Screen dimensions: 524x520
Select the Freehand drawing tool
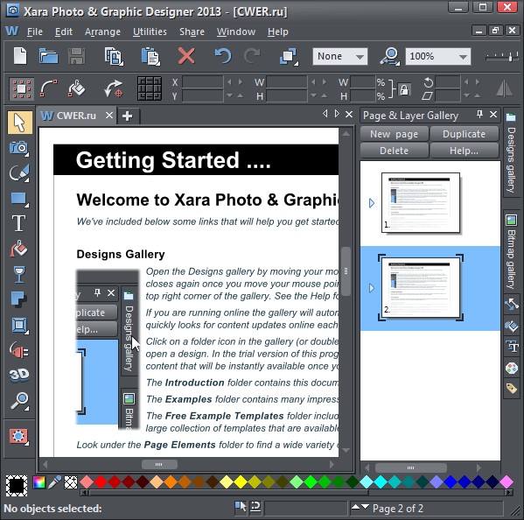click(19, 172)
